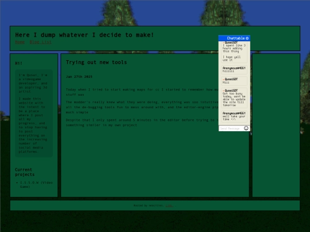This screenshot has width=310, height=232.
Task: Select the I.S.S.O.W (Video Game) project item
Action: click(x=36, y=184)
